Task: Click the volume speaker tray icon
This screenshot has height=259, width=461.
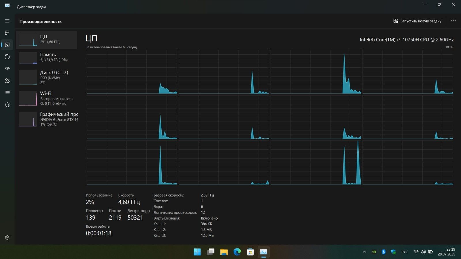Action: [x=423, y=252]
